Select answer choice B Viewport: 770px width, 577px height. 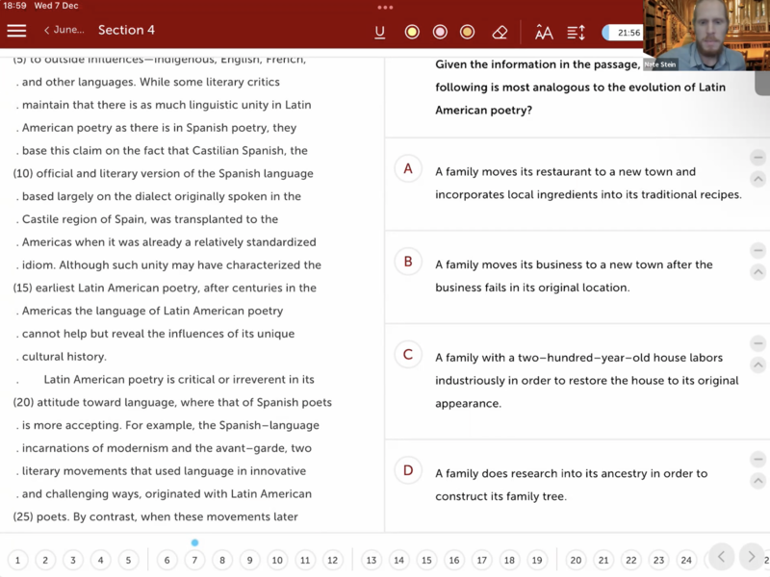(x=408, y=262)
